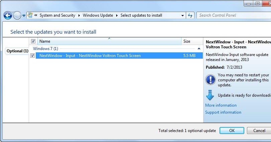Select Windows Update breadcrumb
Screen dimensions: 271x142
[98, 15]
